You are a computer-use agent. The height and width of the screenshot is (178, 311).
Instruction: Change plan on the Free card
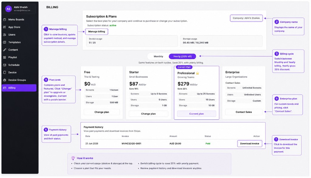(x=102, y=112)
